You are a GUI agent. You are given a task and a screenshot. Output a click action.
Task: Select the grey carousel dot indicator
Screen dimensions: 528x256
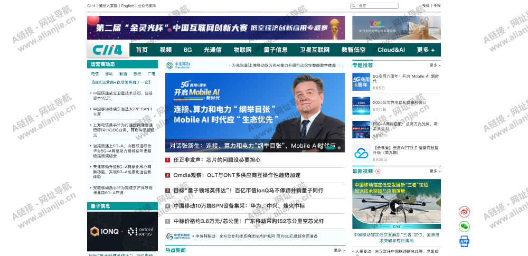coord(339,148)
